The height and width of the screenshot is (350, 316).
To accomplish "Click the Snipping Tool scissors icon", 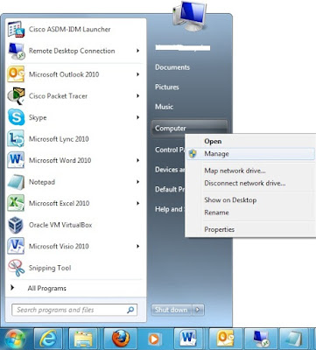I will pos(16,268).
